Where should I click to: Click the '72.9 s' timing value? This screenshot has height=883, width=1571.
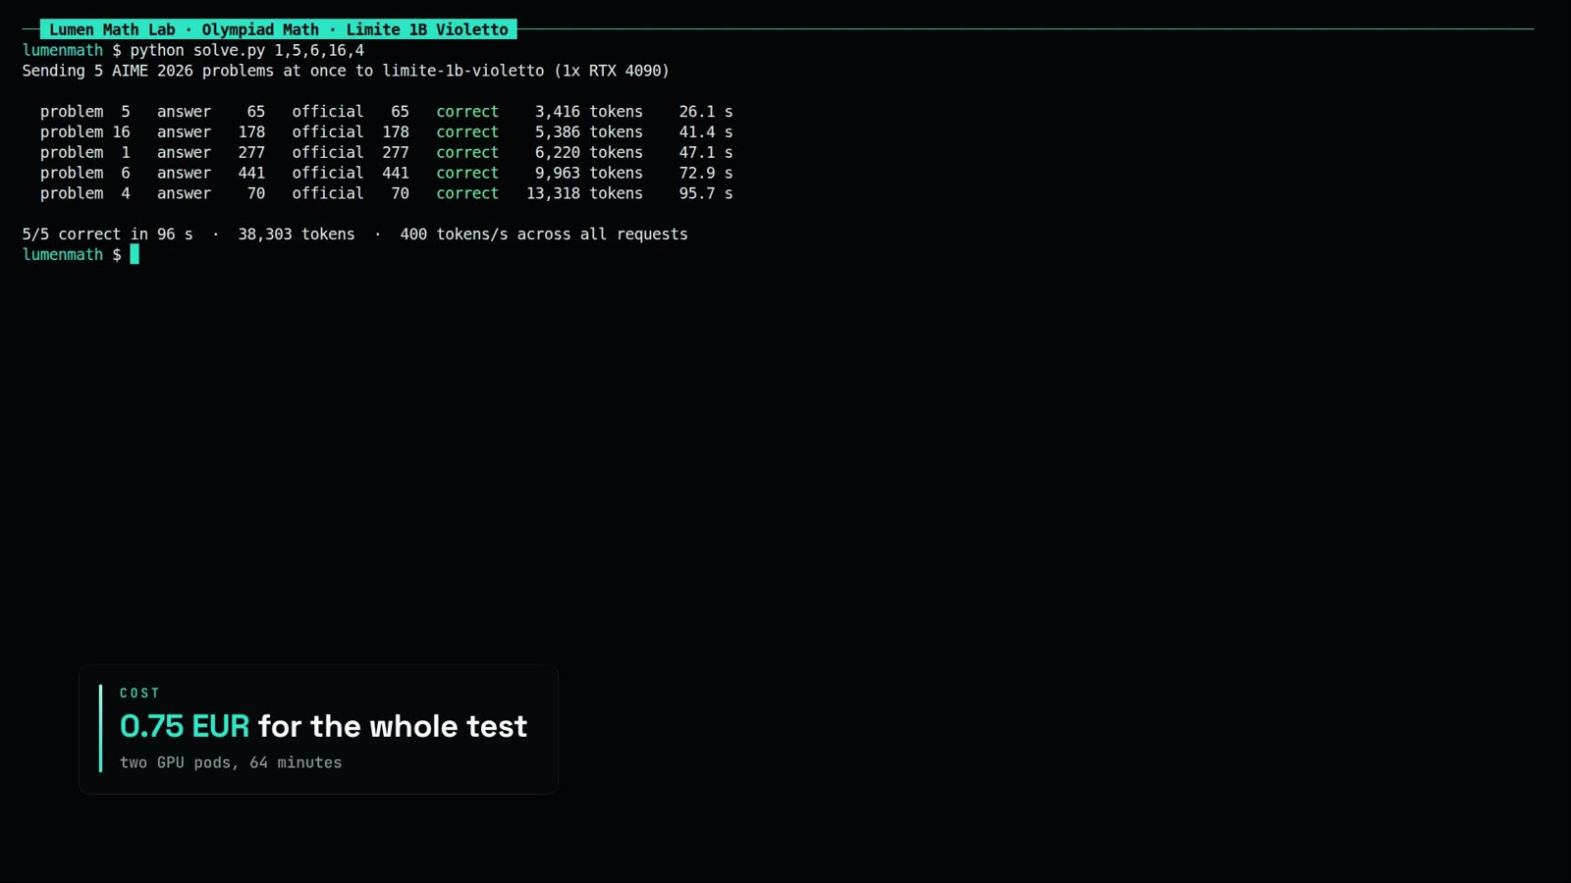[x=706, y=173]
